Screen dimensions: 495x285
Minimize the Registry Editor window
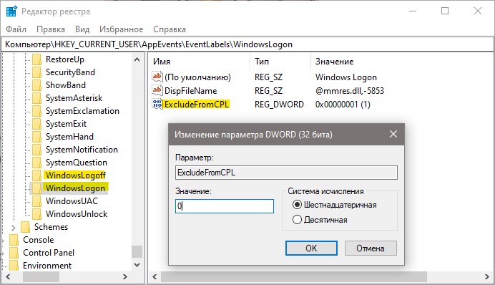coord(413,11)
